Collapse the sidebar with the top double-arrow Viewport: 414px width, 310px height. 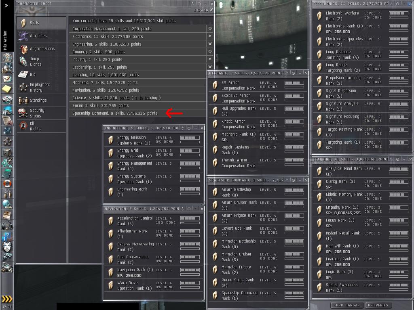pyautogui.click(x=6, y=5)
